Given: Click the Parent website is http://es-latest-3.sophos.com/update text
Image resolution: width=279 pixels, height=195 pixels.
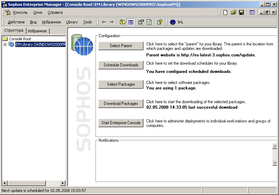Looking at the screenshot, I should [x=201, y=55].
